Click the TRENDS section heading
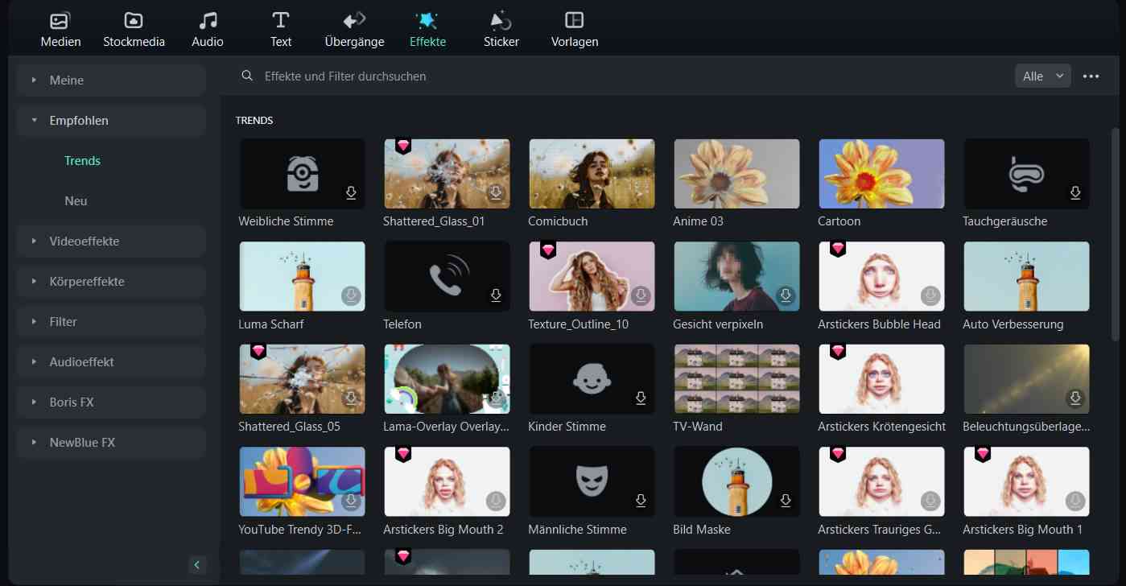This screenshot has height=586, width=1126. [x=254, y=120]
